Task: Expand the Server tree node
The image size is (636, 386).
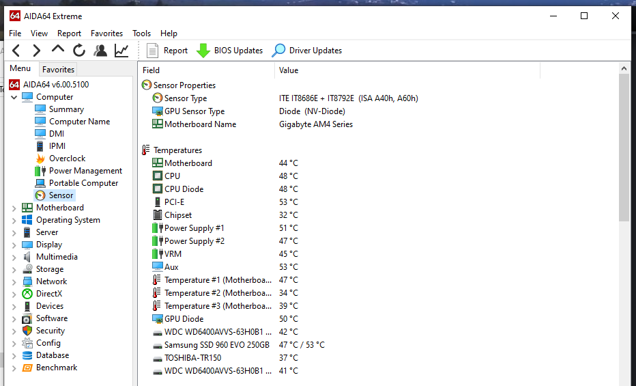Action: [14, 233]
